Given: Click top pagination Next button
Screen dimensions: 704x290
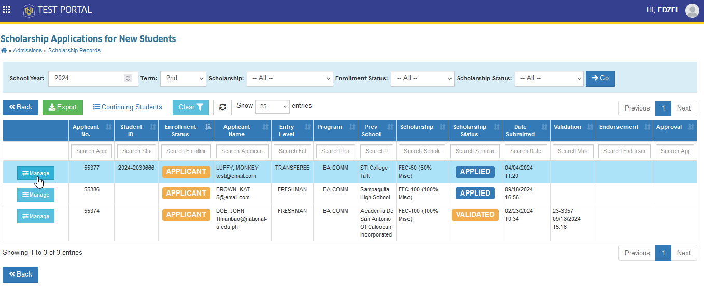Looking at the screenshot, I should click(x=684, y=108).
